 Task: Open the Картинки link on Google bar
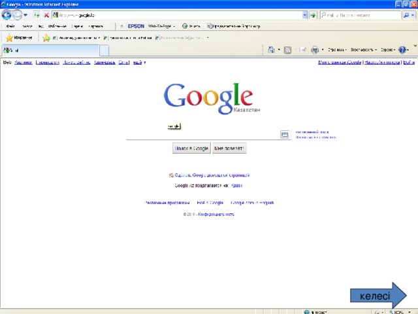pyautogui.click(x=24, y=63)
